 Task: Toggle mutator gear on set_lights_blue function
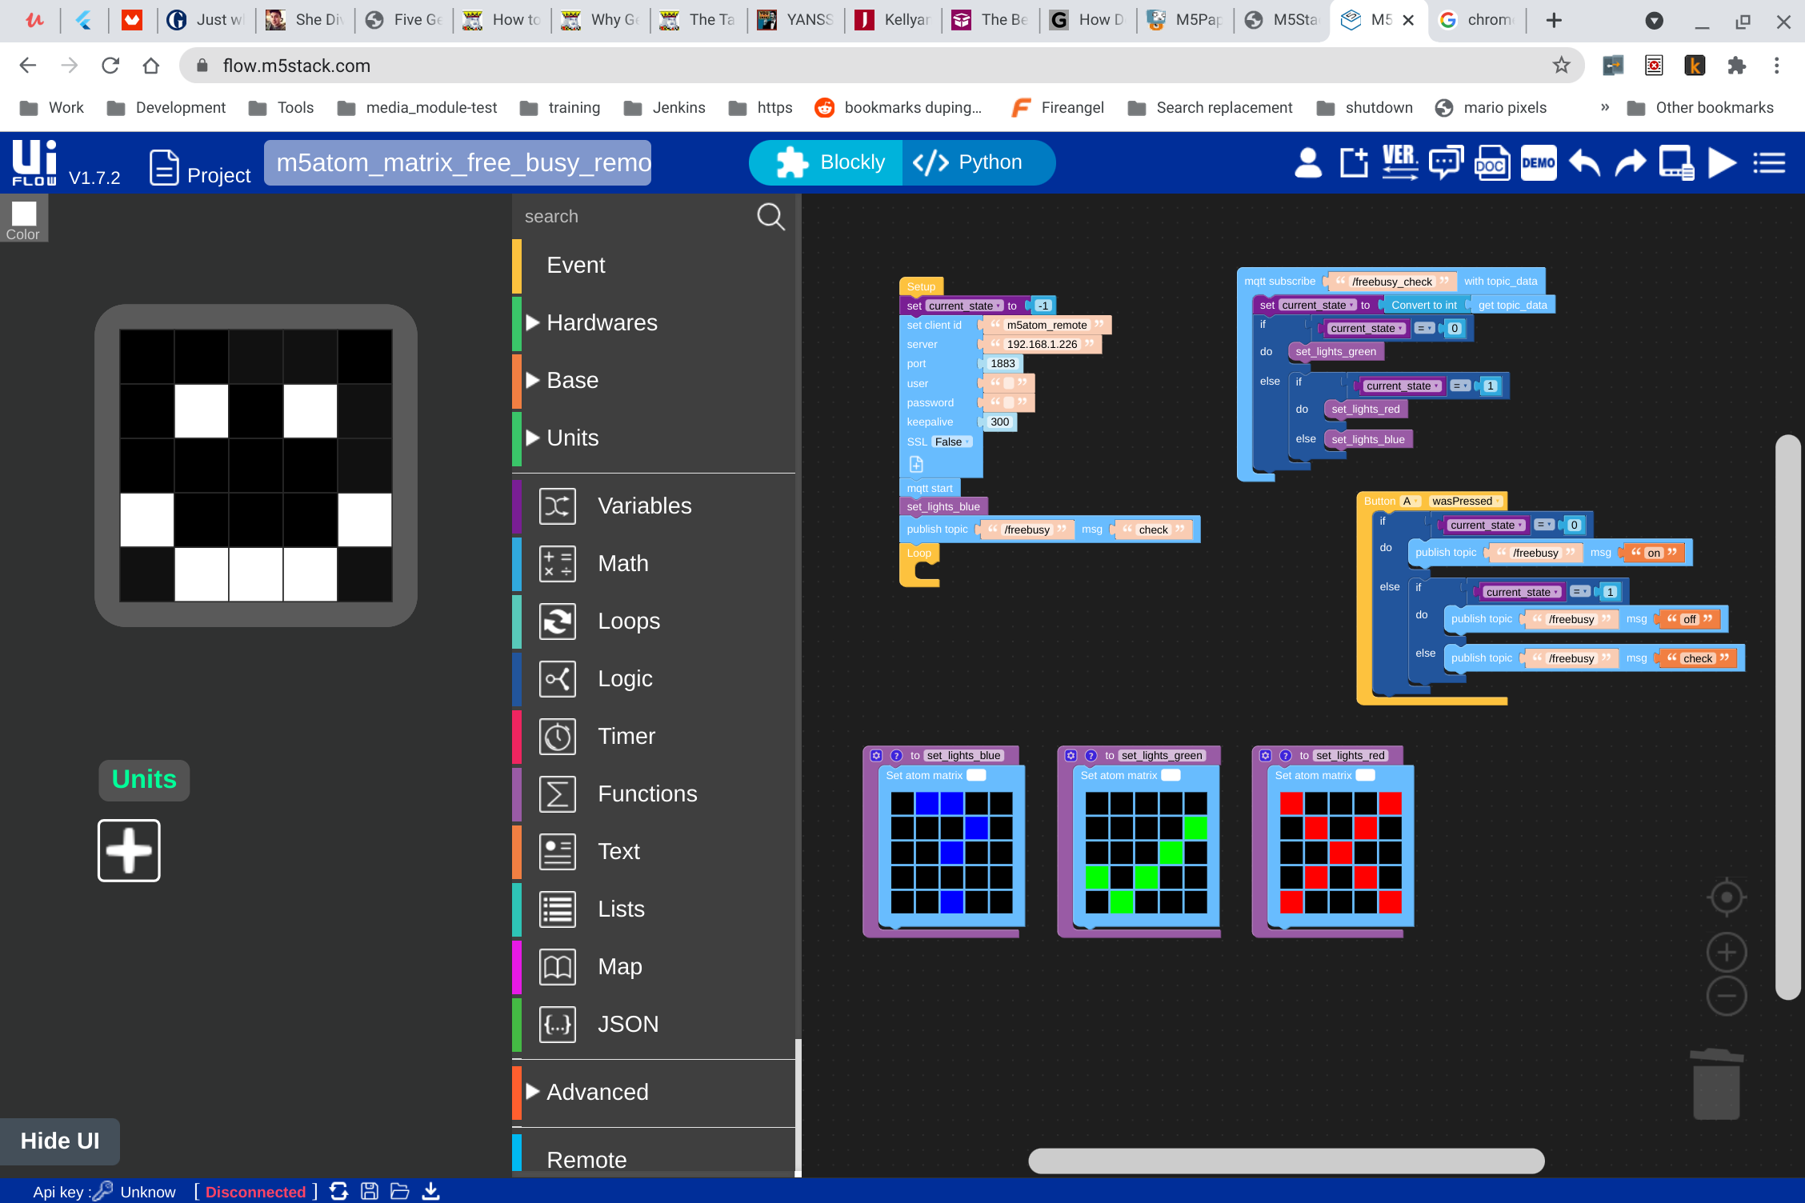coord(876,755)
